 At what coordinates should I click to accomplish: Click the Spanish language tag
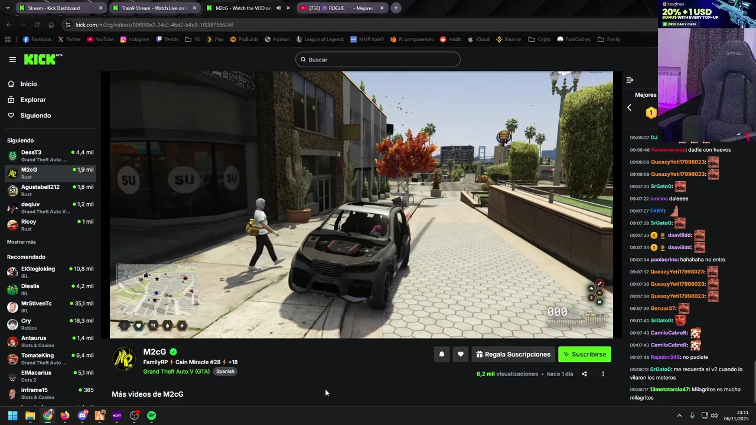point(225,371)
